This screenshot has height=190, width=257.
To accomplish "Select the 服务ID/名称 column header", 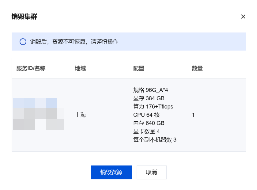I will coord(31,68).
